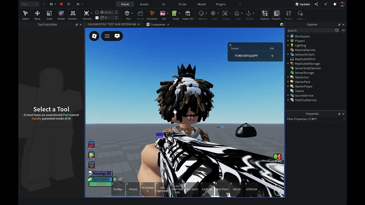Pause the running playtest
365x205 pixels.
[51, 4]
